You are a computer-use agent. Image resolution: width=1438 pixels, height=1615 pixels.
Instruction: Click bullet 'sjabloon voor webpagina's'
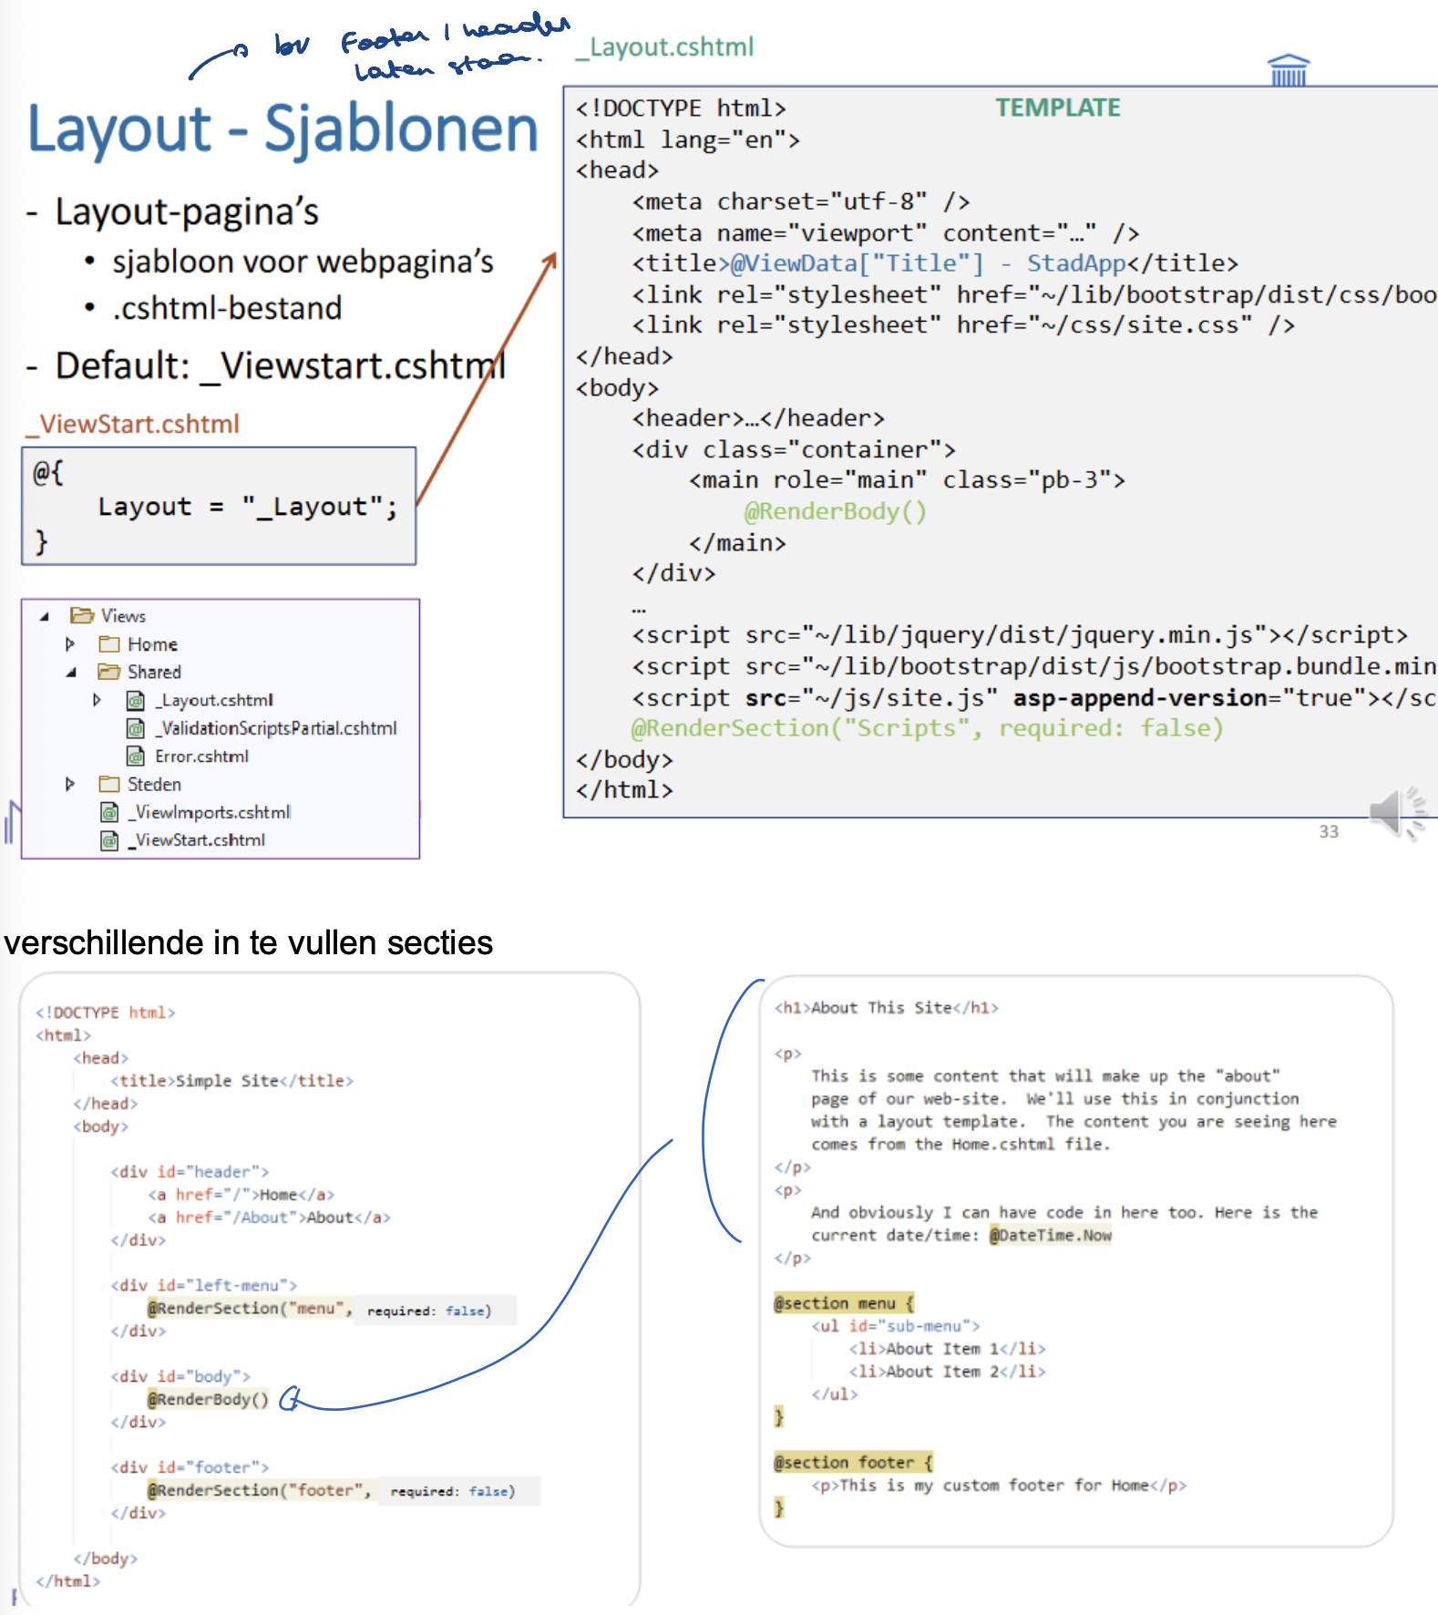(x=303, y=262)
